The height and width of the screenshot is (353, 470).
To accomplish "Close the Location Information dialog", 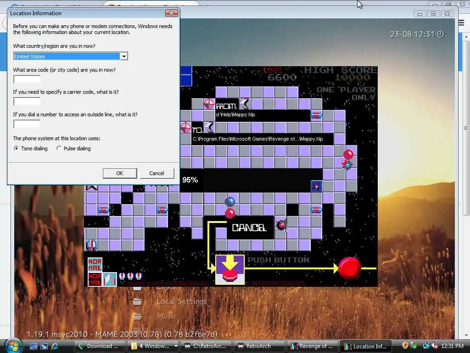I will pos(172,13).
